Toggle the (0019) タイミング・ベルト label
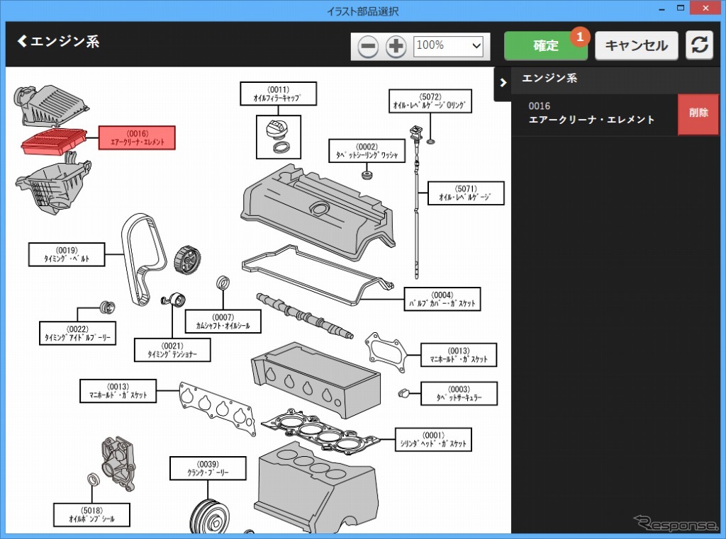Image resolution: width=726 pixels, height=539 pixels. [66, 254]
